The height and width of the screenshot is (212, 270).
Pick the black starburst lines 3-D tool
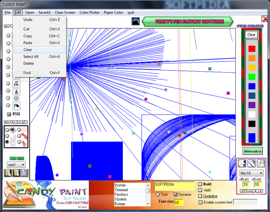13,129
